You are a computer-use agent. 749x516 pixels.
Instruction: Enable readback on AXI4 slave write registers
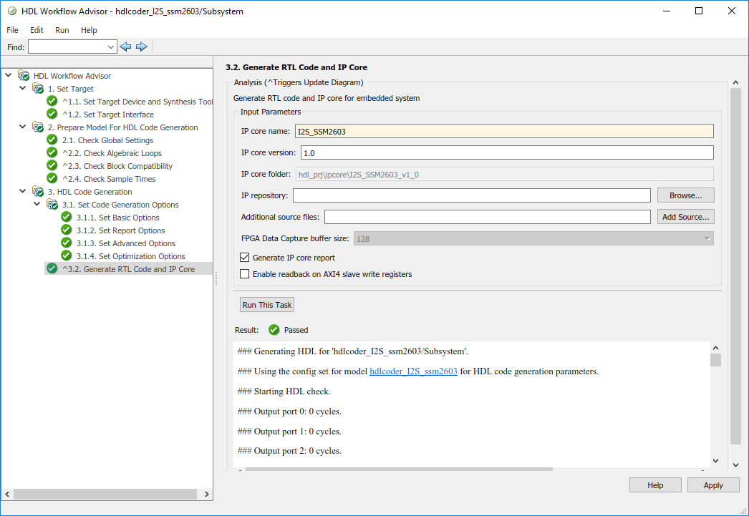pyautogui.click(x=245, y=274)
